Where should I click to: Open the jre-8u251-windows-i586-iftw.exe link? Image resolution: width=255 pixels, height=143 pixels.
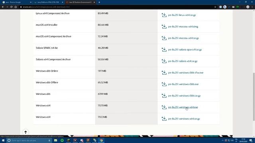pyautogui.click(x=186, y=73)
